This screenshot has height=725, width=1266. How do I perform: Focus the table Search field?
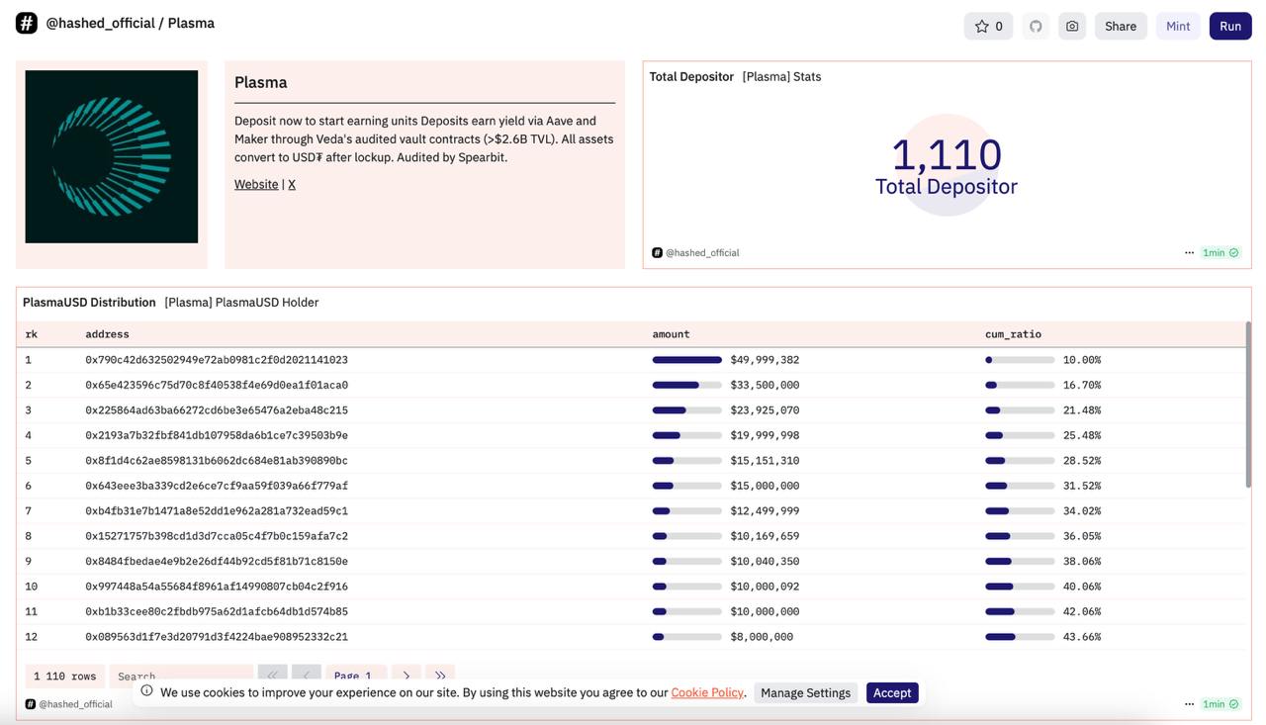tap(181, 677)
